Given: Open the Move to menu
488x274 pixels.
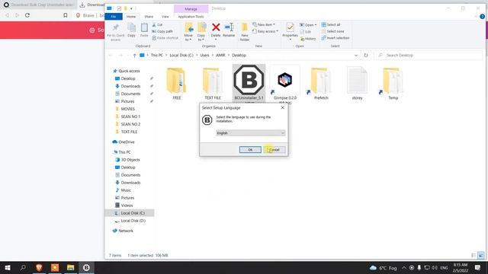Looking at the screenshot, I should point(188,32).
